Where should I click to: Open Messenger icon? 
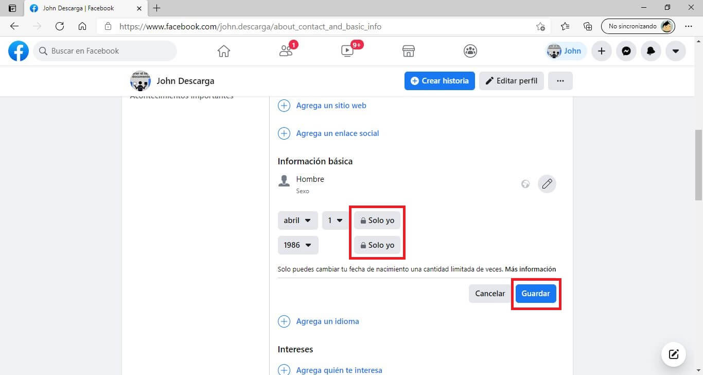pyautogui.click(x=626, y=51)
